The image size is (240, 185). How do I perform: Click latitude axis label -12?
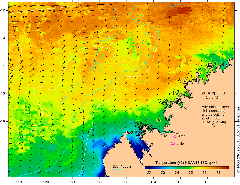point(3,10)
